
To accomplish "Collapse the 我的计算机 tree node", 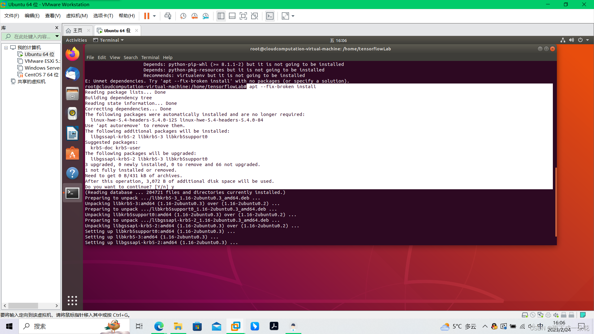I will [x=6, y=48].
